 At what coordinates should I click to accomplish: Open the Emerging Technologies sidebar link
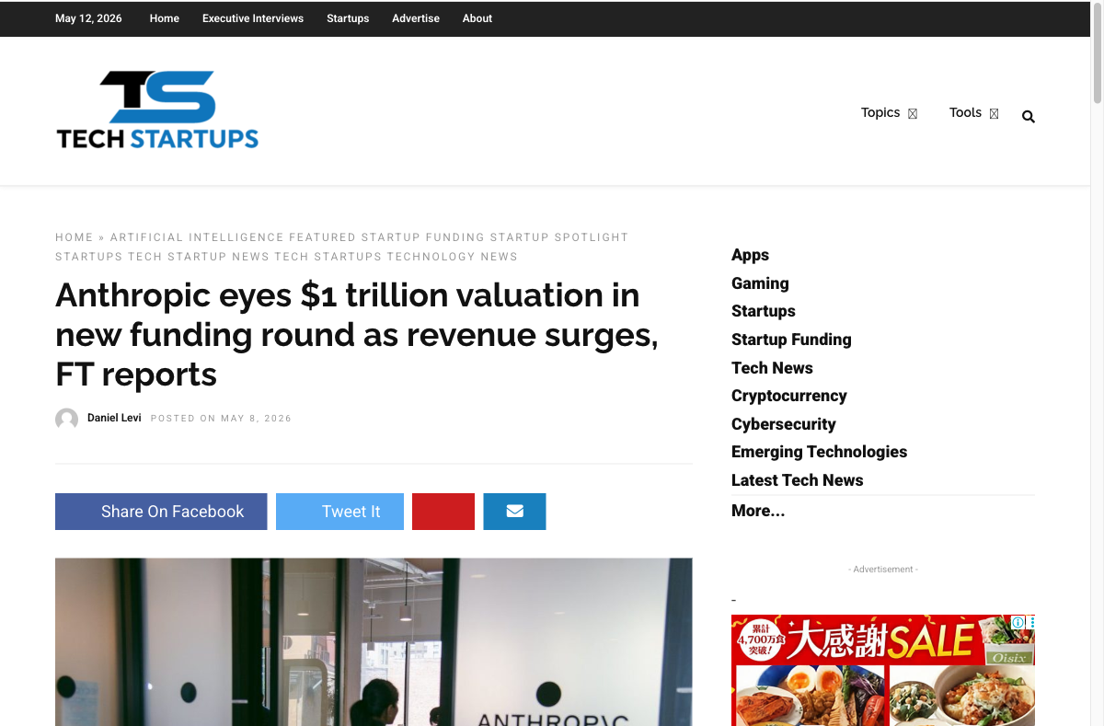coord(819,452)
